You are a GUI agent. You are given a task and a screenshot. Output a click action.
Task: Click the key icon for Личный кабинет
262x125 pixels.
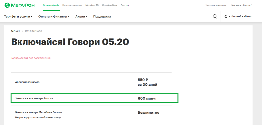click(x=227, y=17)
